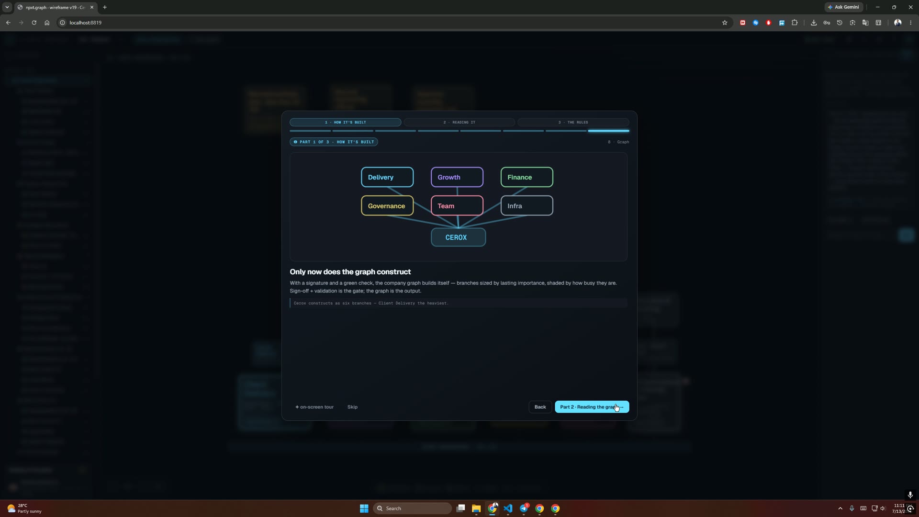Open the '2 · Reading it' tab

(459, 122)
